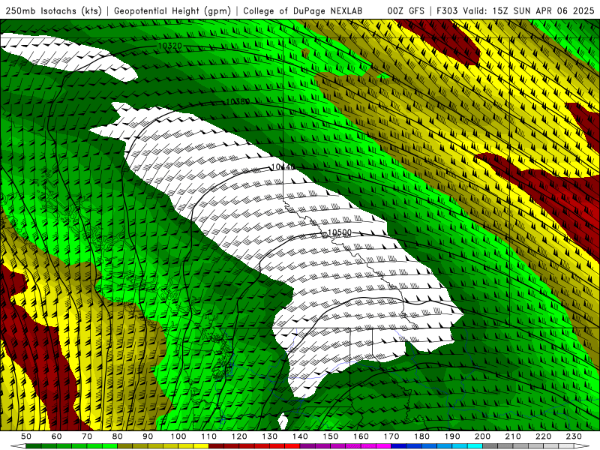This screenshot has width=600, height=450.
Task: Click the 110 value on the color scale
Action: (x=209, y=436)
